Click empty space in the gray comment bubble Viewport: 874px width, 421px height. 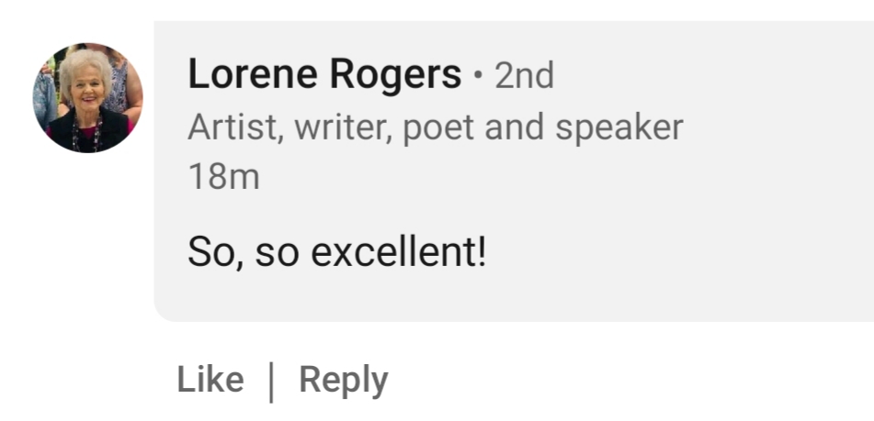tap(689, 229)
